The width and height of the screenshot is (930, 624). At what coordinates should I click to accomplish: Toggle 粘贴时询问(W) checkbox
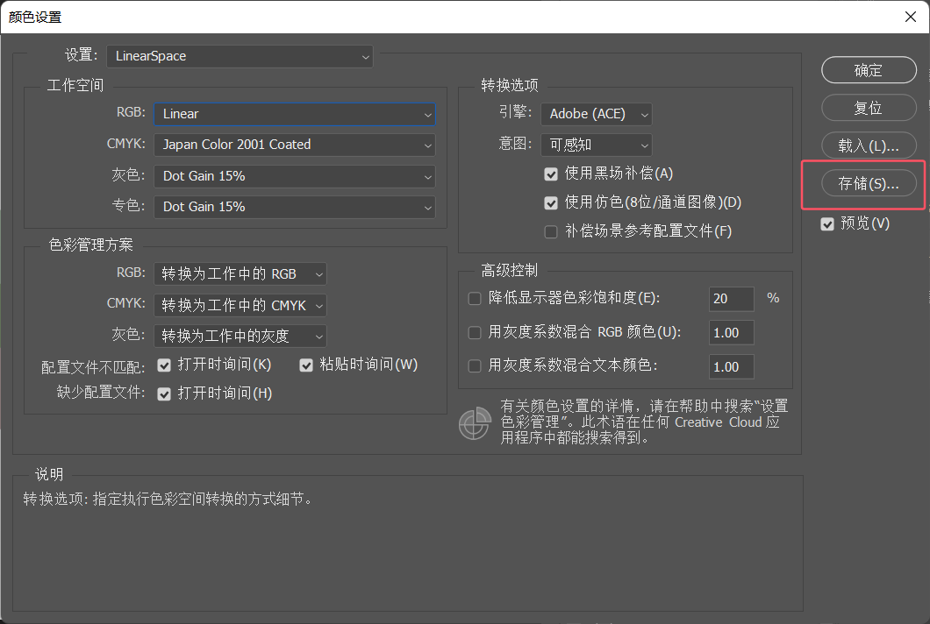306,365
